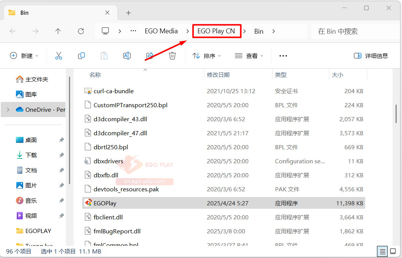Go forward with the right arrow button
The height and width of the screenshot is (258, 402).
(35, 31)
